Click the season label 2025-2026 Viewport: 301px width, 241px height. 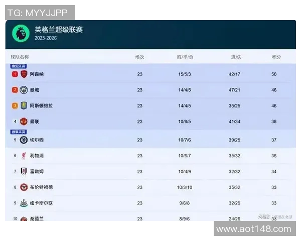(x=46, y=38)
